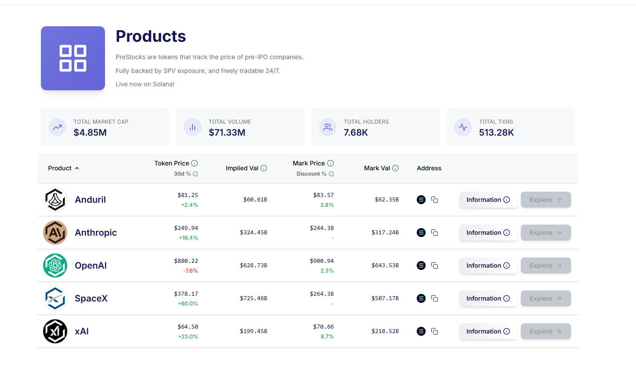Open the Solana address icon for OpenAI

[x=421, y=265]
